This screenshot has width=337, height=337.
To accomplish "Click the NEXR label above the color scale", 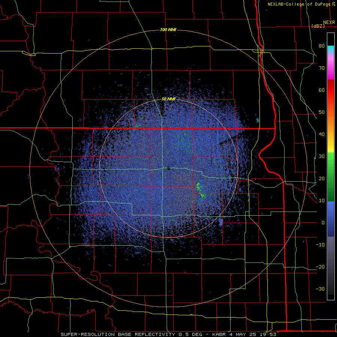I will [x=329, y=22].
